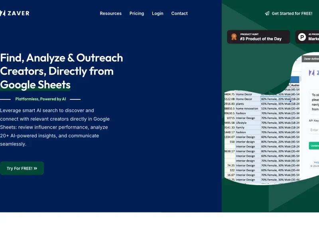Image resolution: width=319 pixels, height=230 pixels.
Task: Open the Login link
Action: pos(158,14)
